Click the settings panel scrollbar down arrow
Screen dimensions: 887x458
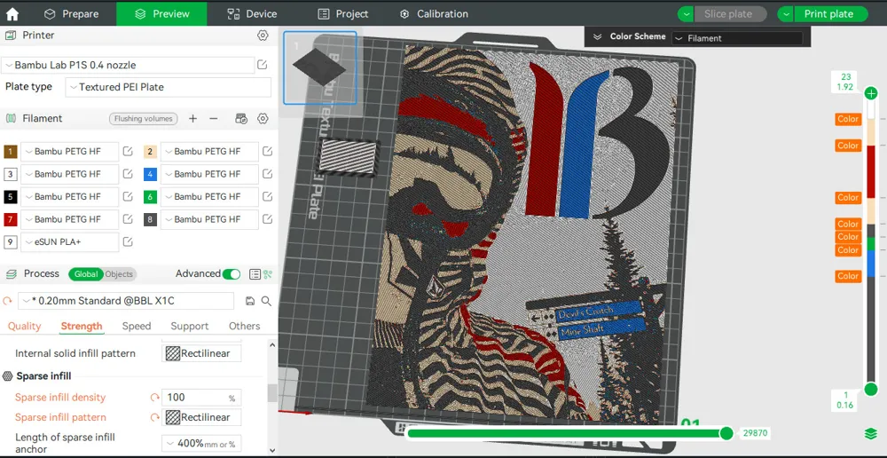click(x=272, y=451)
